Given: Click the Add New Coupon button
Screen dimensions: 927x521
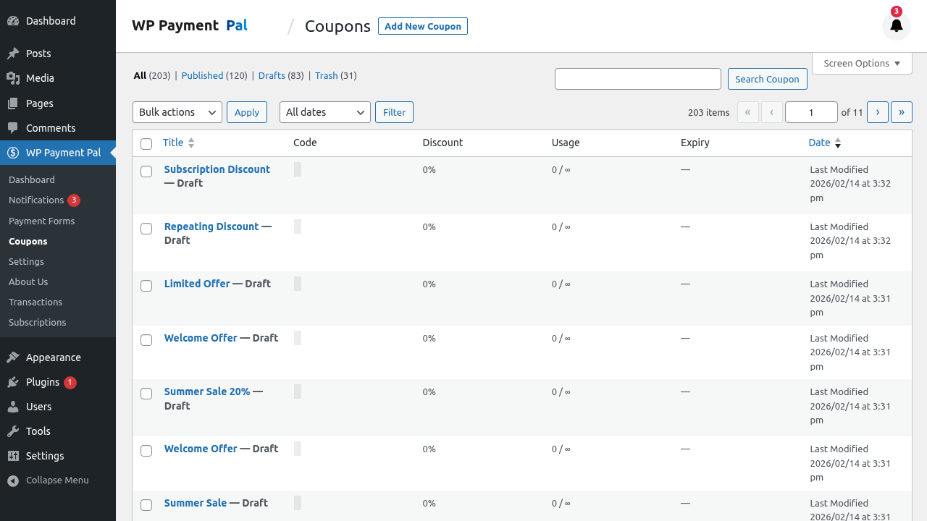Looking at the screenshot, I should point(422,26).
